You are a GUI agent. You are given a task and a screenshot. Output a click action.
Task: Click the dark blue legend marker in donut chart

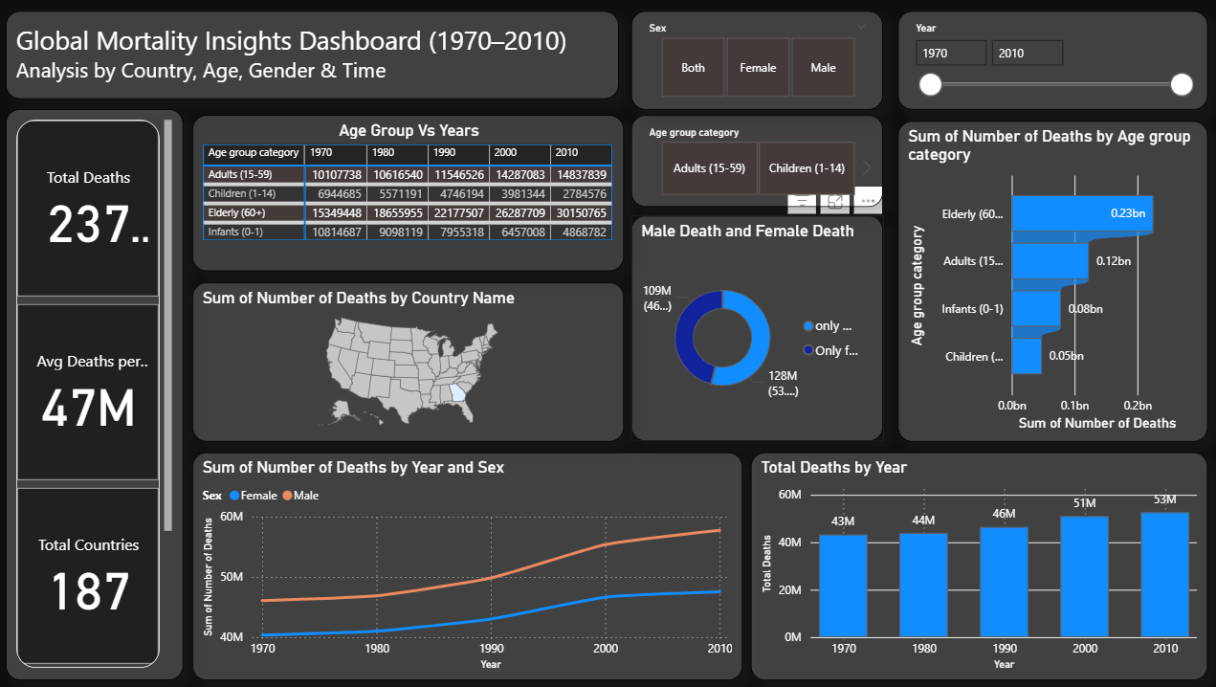808,350
